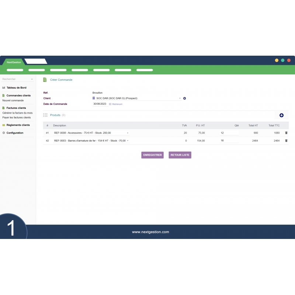Open the Tableau de Bord dashboard icon
This screenshot has width=295, height=295.
click(3, 87)
